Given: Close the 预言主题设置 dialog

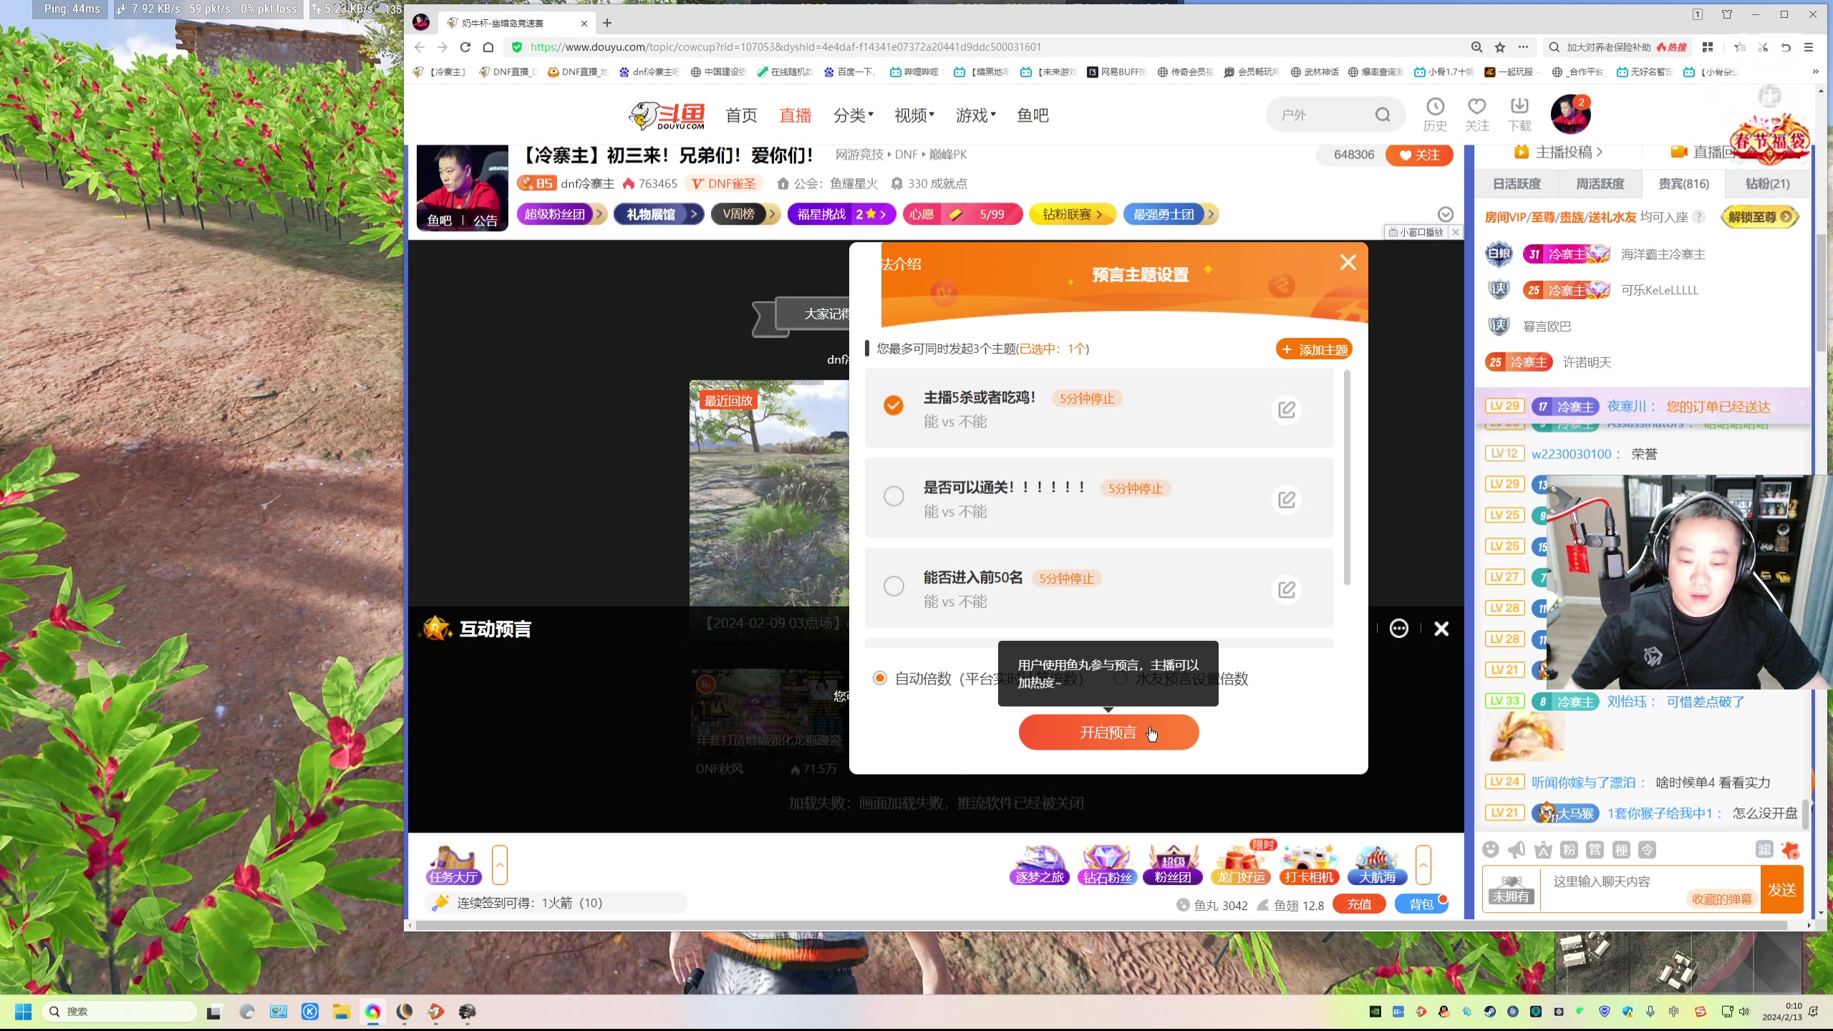Looking at the screenshot, I should [1348, 263].
